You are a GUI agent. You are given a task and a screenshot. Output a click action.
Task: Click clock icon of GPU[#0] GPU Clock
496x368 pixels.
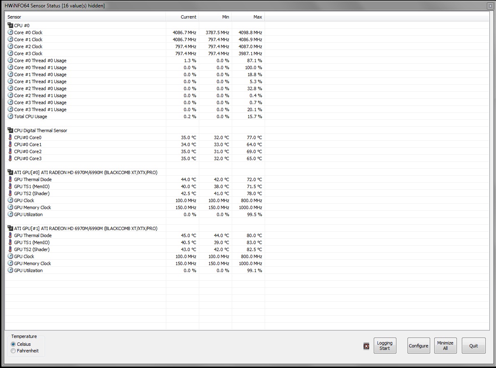tap(10, 200)
